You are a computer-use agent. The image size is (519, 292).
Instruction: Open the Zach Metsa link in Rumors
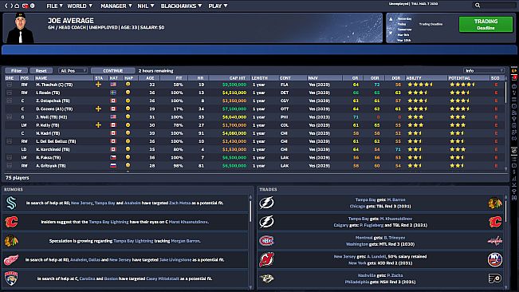(179, 203)
